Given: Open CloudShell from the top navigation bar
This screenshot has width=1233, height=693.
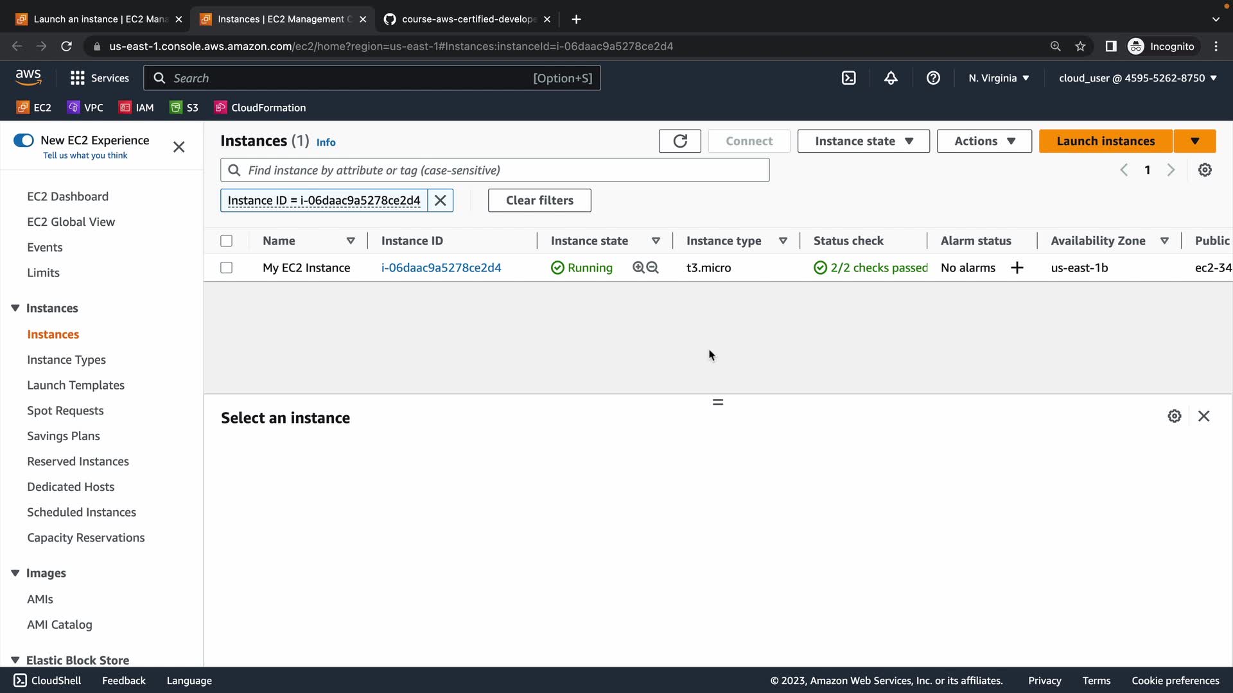Looking at the screenshot, I should coord(848,78).
